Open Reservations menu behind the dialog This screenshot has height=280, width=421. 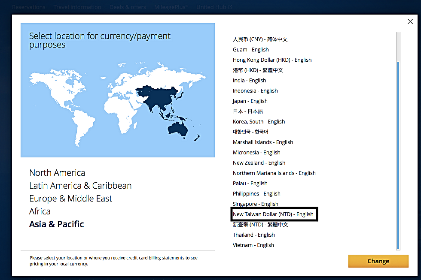[29, 7]
